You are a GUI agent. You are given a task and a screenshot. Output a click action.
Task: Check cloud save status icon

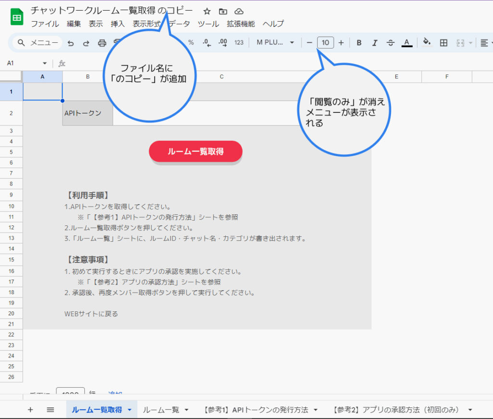[239, 12]
